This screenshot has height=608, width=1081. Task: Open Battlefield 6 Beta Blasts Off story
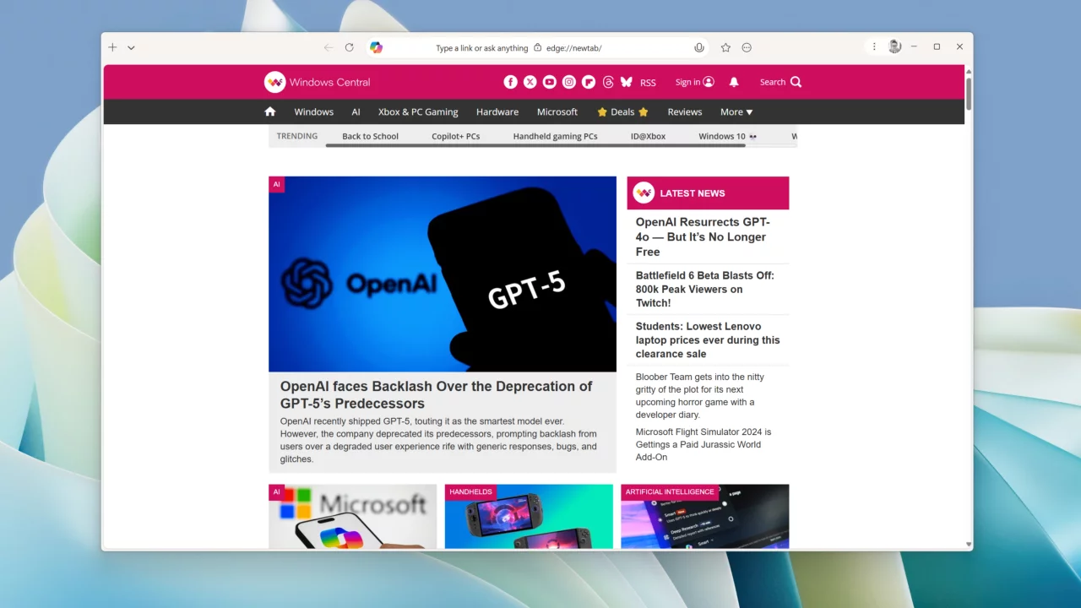click(x=705, y=289)
